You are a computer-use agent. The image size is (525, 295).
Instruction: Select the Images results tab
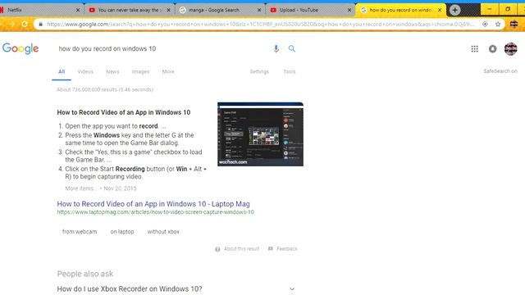coord(140,71)
